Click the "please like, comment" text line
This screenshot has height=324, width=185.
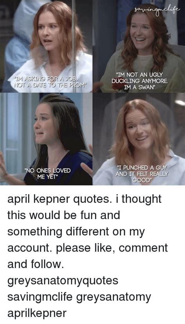[112, 248]
